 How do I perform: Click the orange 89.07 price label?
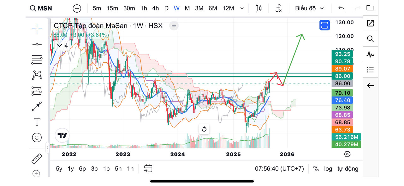pos(342,69)
